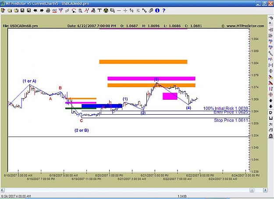274x199 pixels.
Task: Click horizontal scrollbar right arrow
Action: click(x=265, y=190)
